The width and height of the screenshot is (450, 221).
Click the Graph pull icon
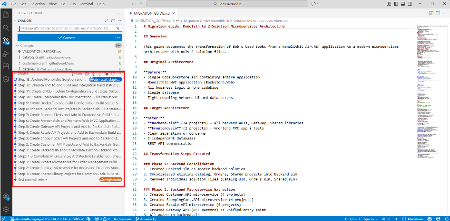pos(93,74)
